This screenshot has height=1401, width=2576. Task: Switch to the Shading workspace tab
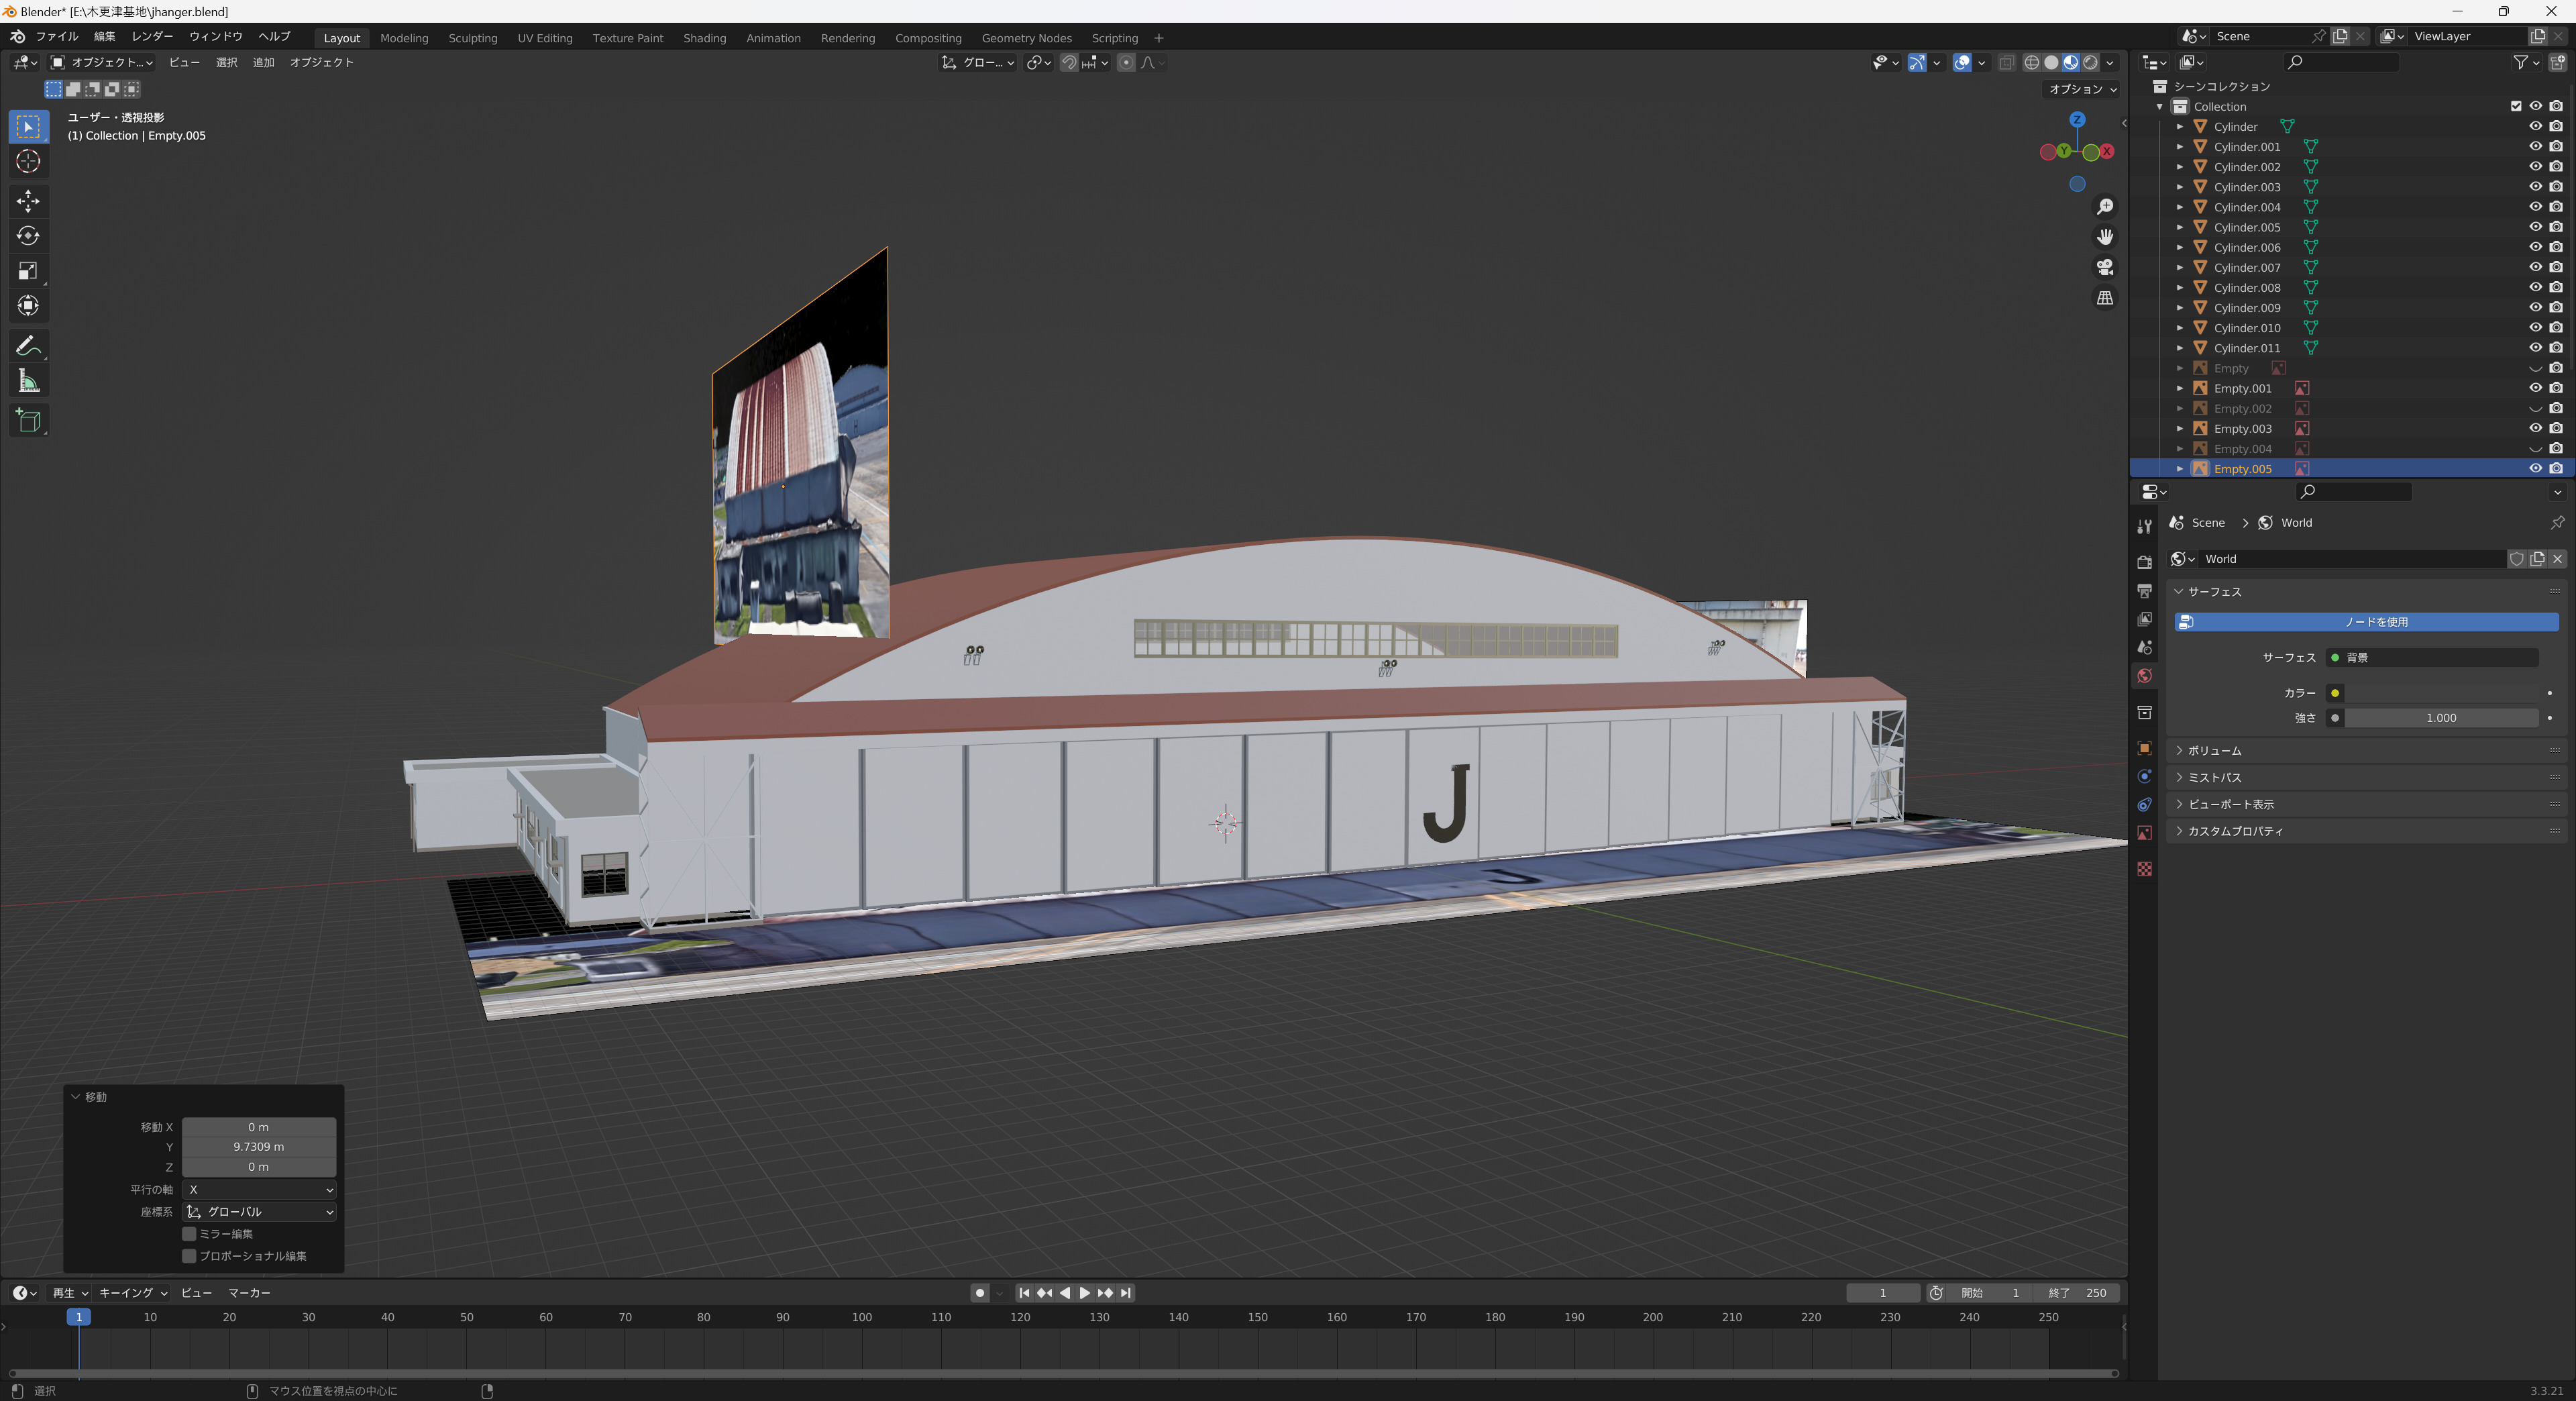[x=704, y=38]
